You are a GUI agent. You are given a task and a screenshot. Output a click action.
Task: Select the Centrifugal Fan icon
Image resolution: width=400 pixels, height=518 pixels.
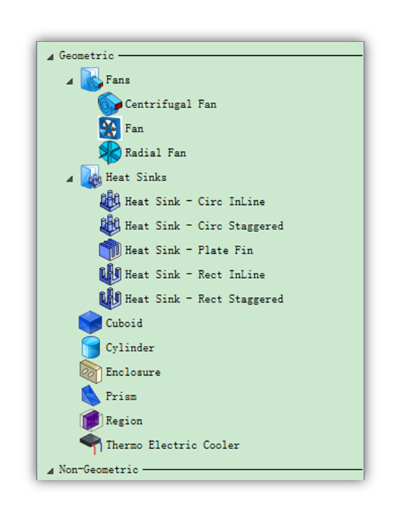click(x=110, y=104)
